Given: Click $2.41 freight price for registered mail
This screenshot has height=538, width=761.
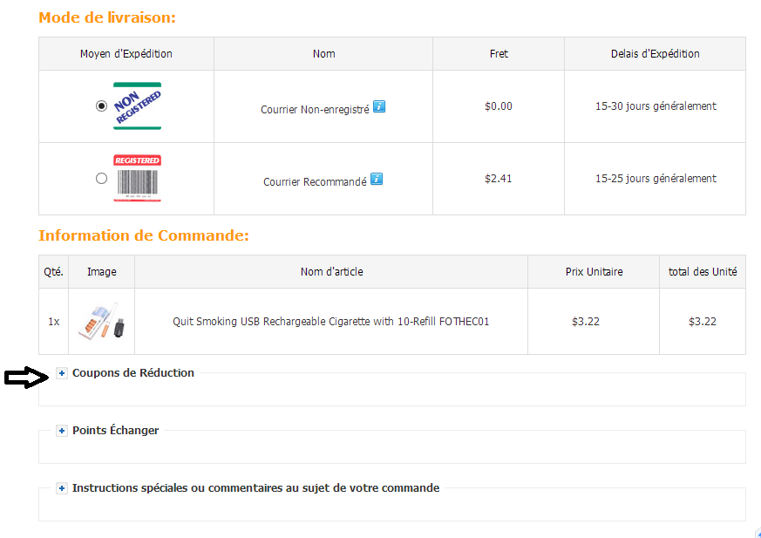Looking at the screenshot, I should pyautogui.click(x=499, y=179).
